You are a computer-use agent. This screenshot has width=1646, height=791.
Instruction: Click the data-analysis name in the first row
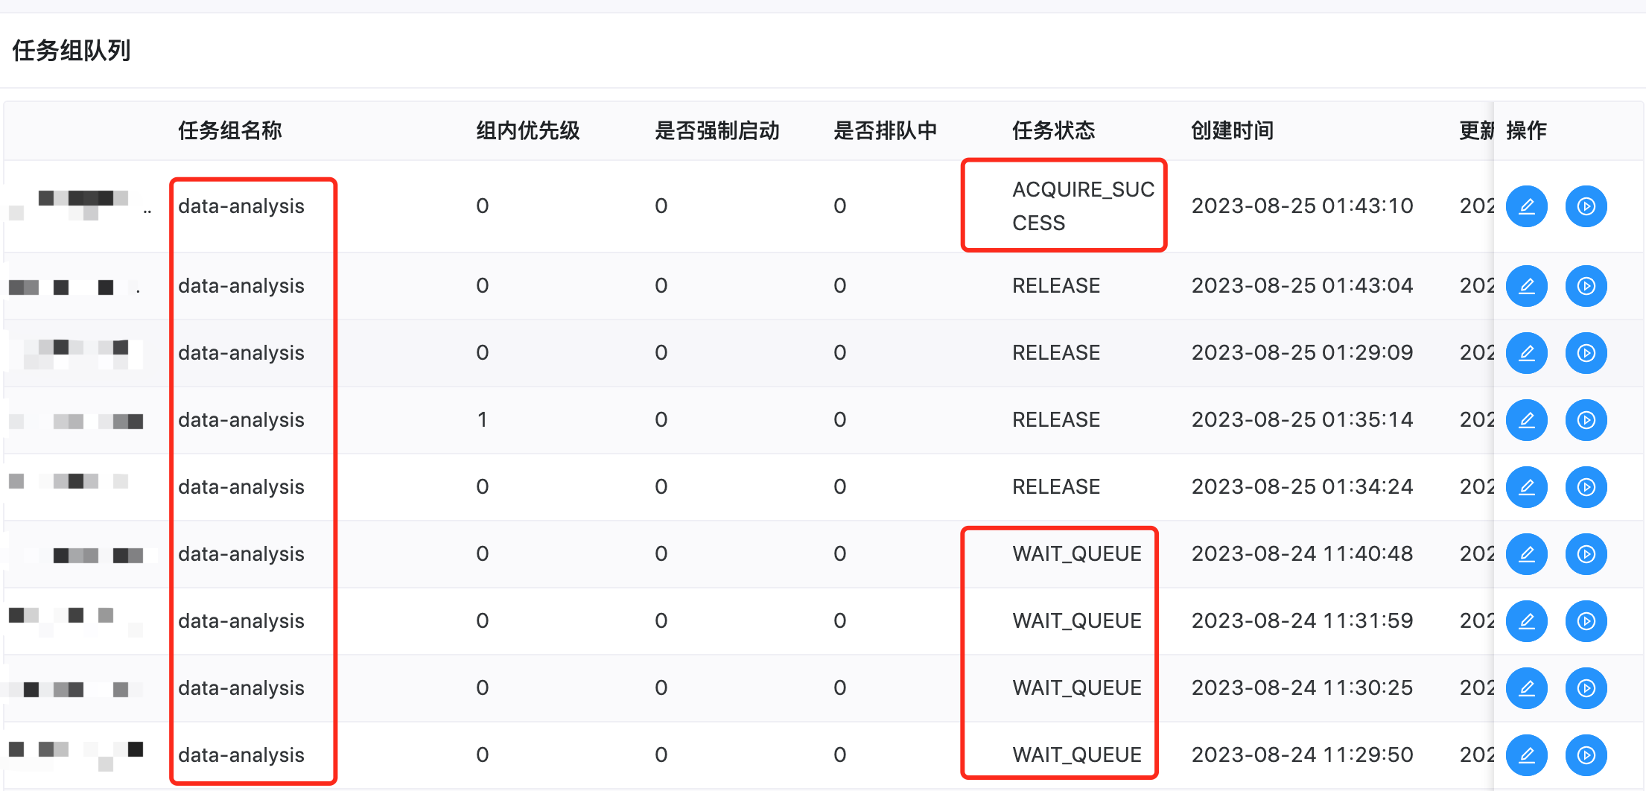[x=241, y=206]
